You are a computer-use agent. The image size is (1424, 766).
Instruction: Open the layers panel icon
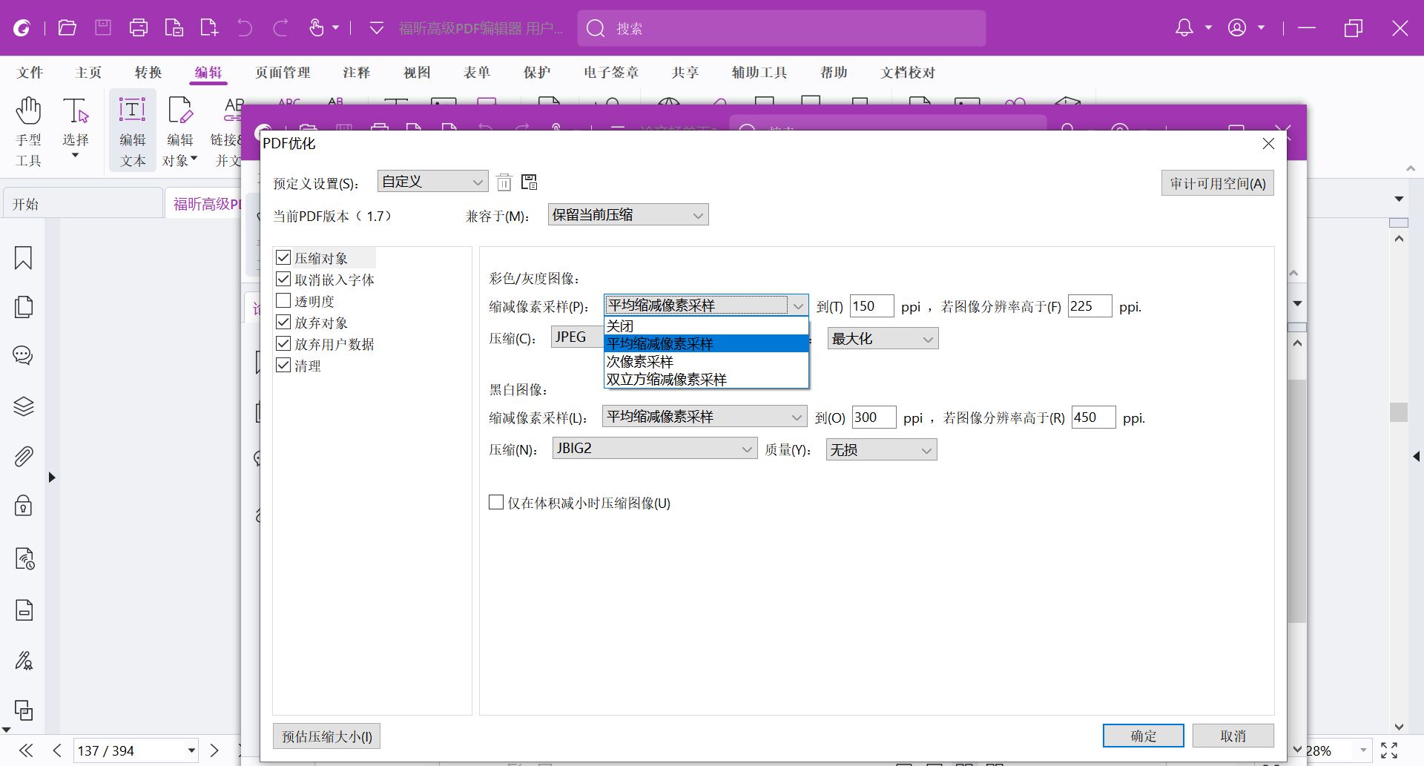(x=23, y=406)
